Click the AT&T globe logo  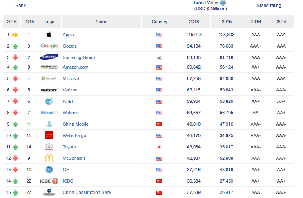(49, 101)
